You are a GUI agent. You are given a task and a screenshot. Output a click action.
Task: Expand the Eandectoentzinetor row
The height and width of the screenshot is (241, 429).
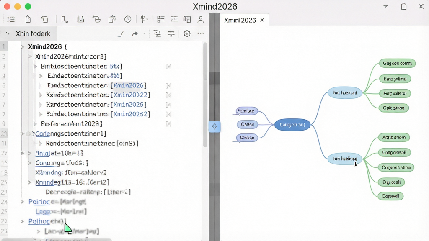[41, 76]
